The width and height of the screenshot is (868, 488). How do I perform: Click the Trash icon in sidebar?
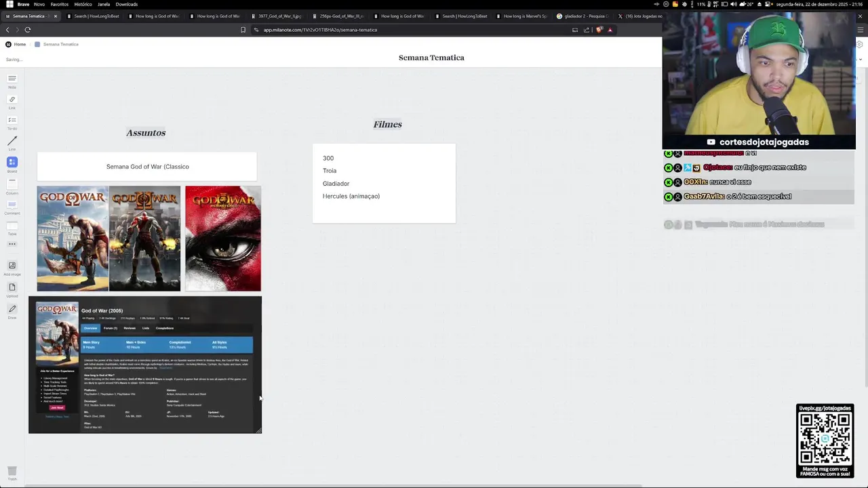(12, 472)
